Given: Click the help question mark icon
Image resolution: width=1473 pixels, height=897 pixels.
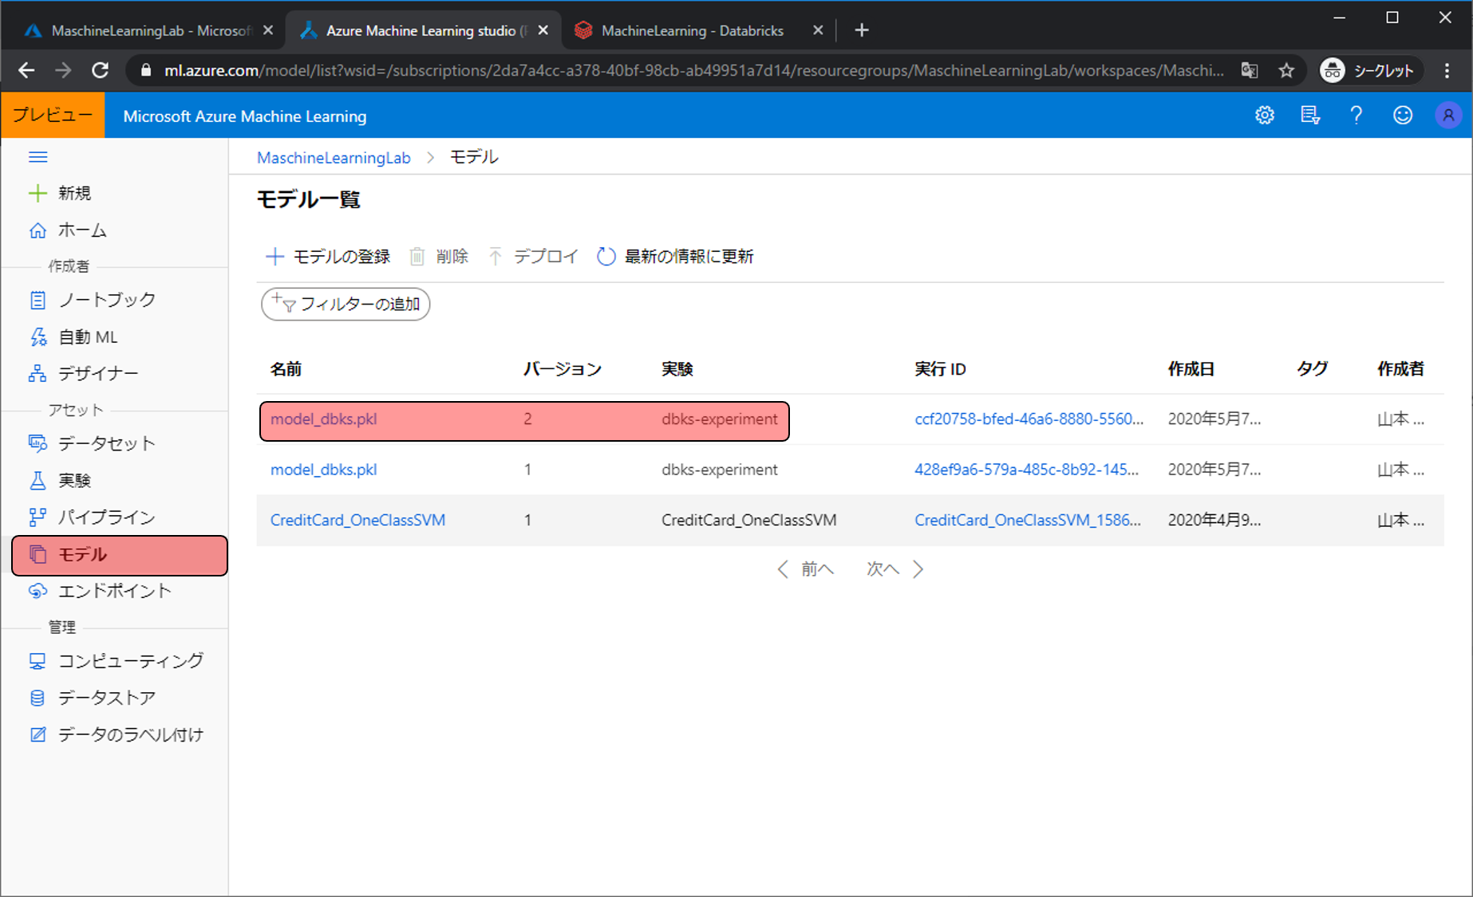Looking at the screenshot, I should (x=1356, y=116).
